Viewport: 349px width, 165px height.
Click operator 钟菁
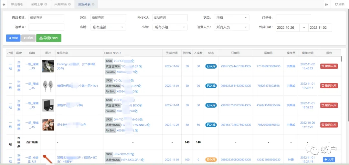[x=291, y=160]
